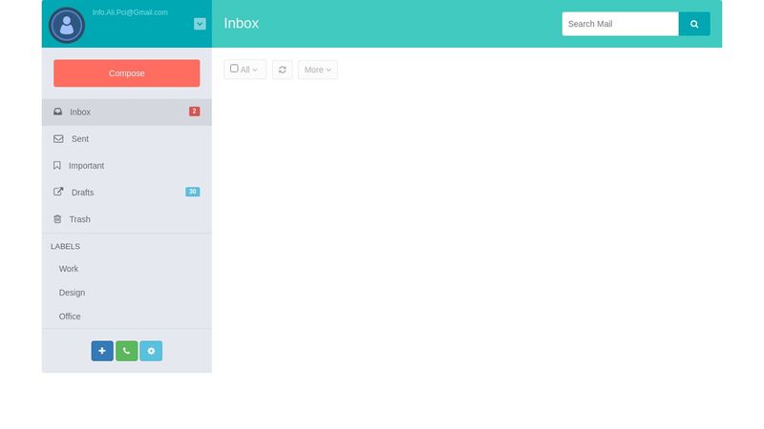Screen dimensions: 764x429
Task: Click the Trash bin icon
Action: point(57,219)
